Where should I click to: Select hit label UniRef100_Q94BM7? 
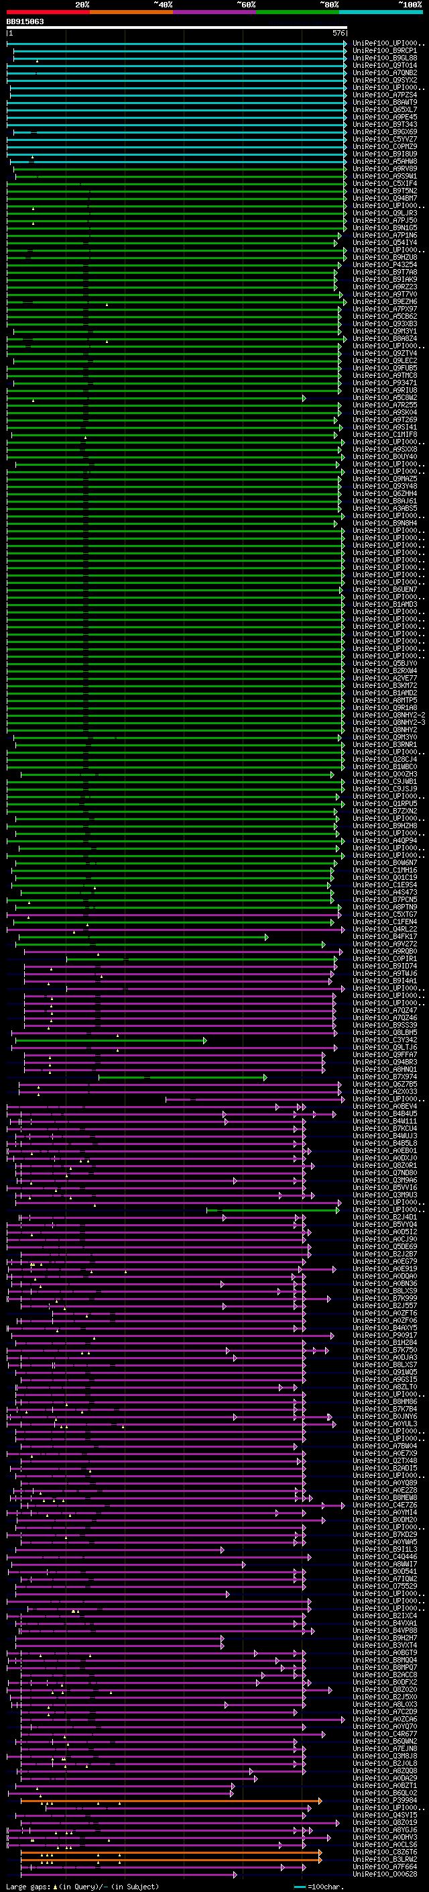(384, 198)
